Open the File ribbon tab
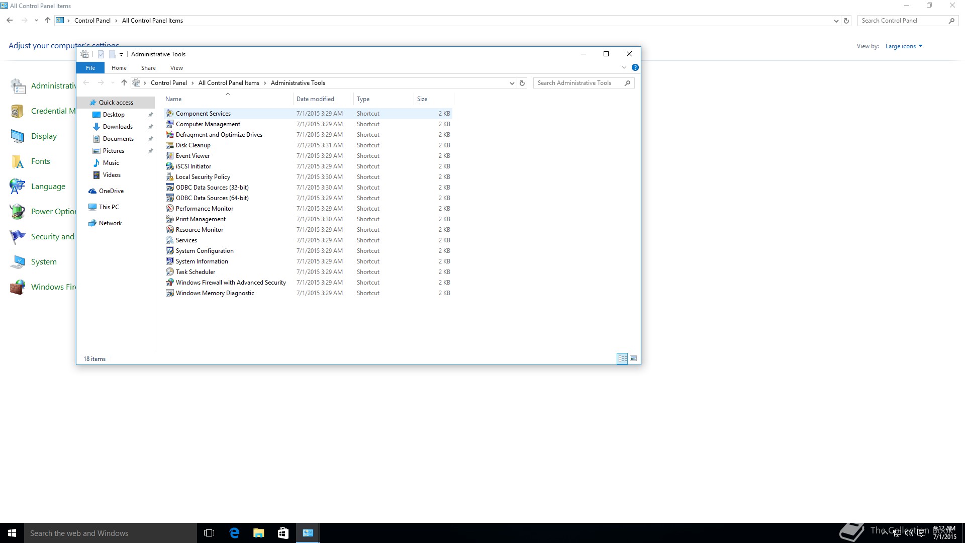The height and width of the screenshot is (543, 965). [x=90, y=68]
